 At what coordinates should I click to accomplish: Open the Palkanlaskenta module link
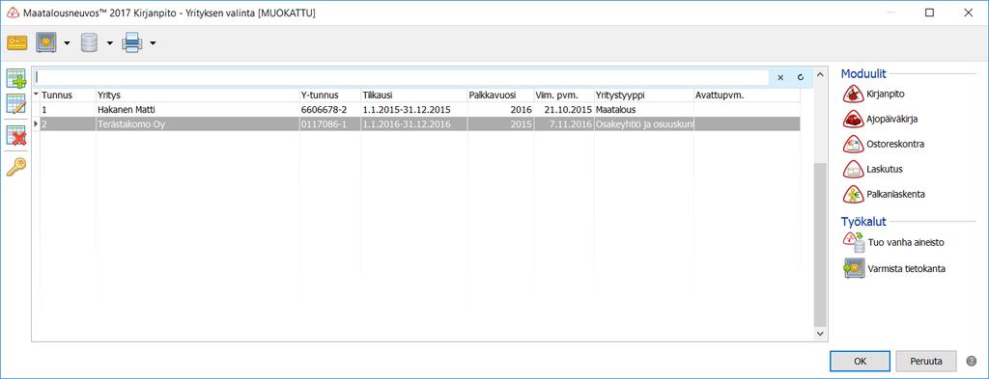pos(895,194)
